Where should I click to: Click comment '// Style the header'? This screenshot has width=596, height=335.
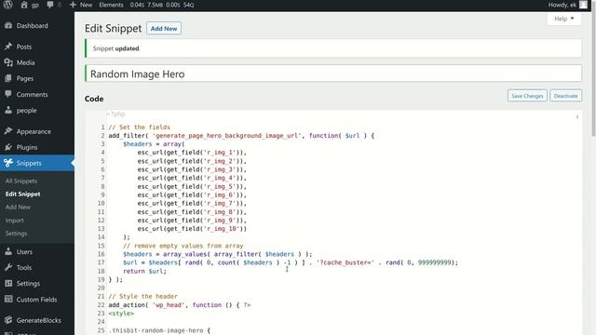(x=142, y=296)
